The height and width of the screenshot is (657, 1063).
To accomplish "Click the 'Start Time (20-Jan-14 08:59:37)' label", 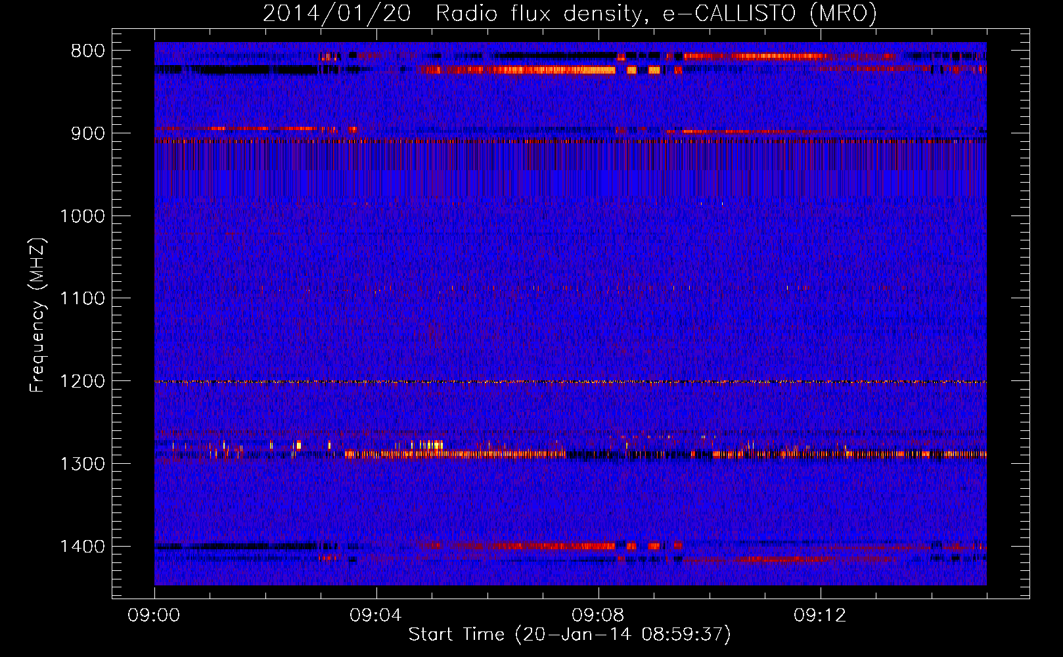I will pos(570,635).
